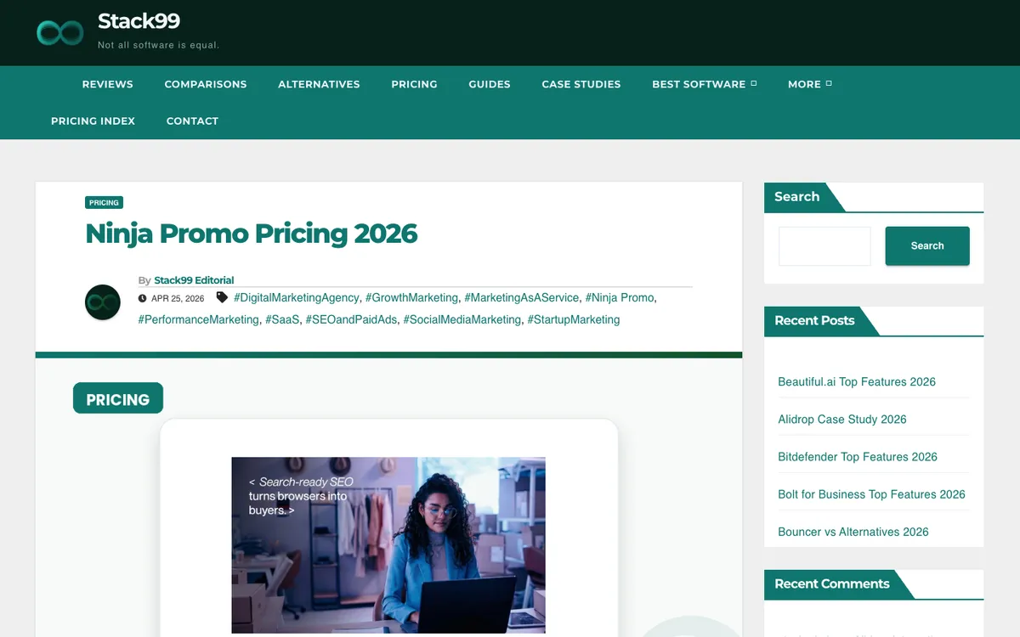This screenshot has height=637, width=1020.
Task: Click the #SEOandPaidAds tag
Action: [x=351, y=319]
